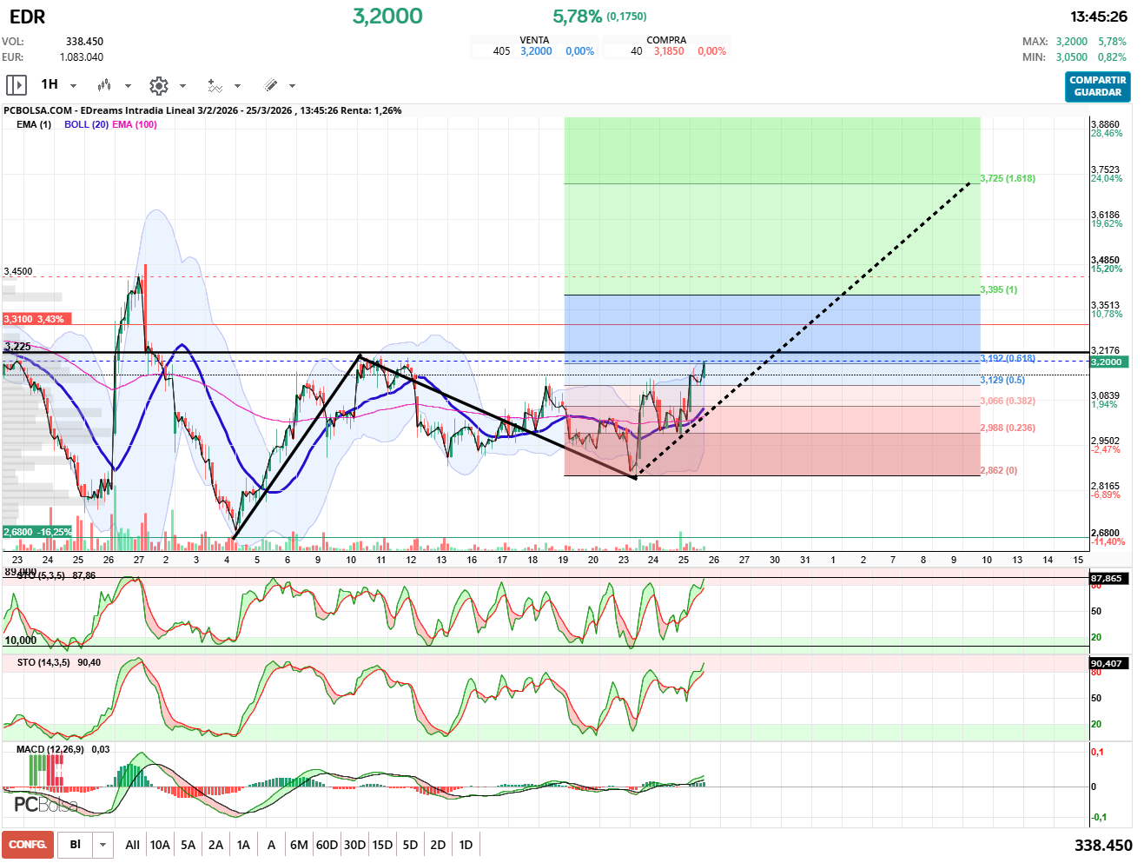Show the All time range
This screenshot has height=863, width=1144.
[132, 845]
